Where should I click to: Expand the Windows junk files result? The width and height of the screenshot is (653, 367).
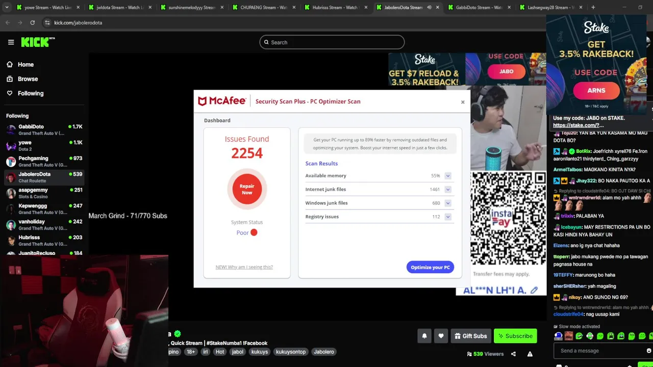pos(447,203)
